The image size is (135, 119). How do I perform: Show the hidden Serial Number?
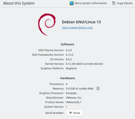pyautogui.click(x=75, y=113)
